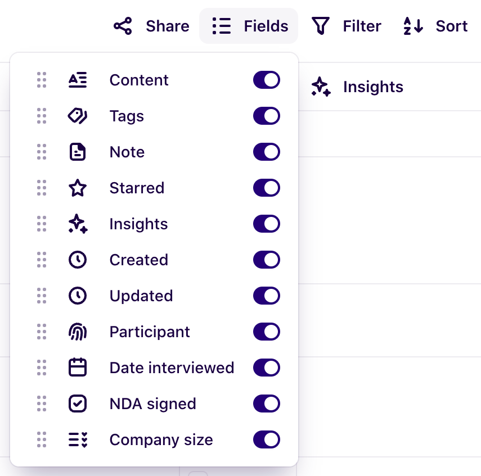Select the Starred star icon
The image size is (481, 476).
[x=78, y=188]
